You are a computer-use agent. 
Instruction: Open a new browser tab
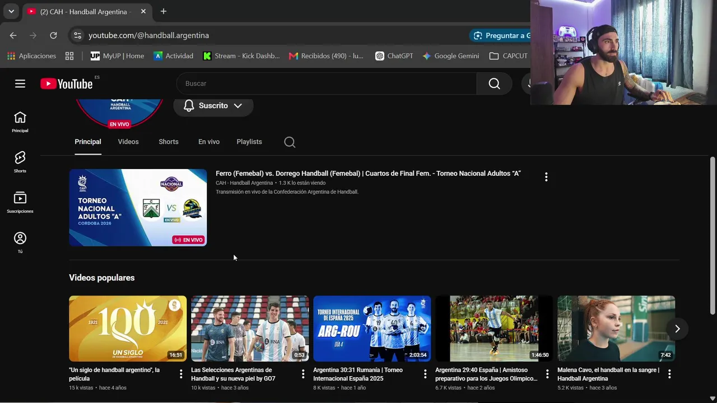pyautogui.click(x=163, y=11)
